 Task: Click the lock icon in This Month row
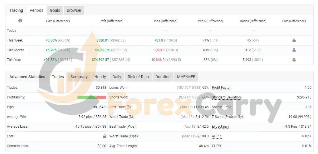[294, 50]
